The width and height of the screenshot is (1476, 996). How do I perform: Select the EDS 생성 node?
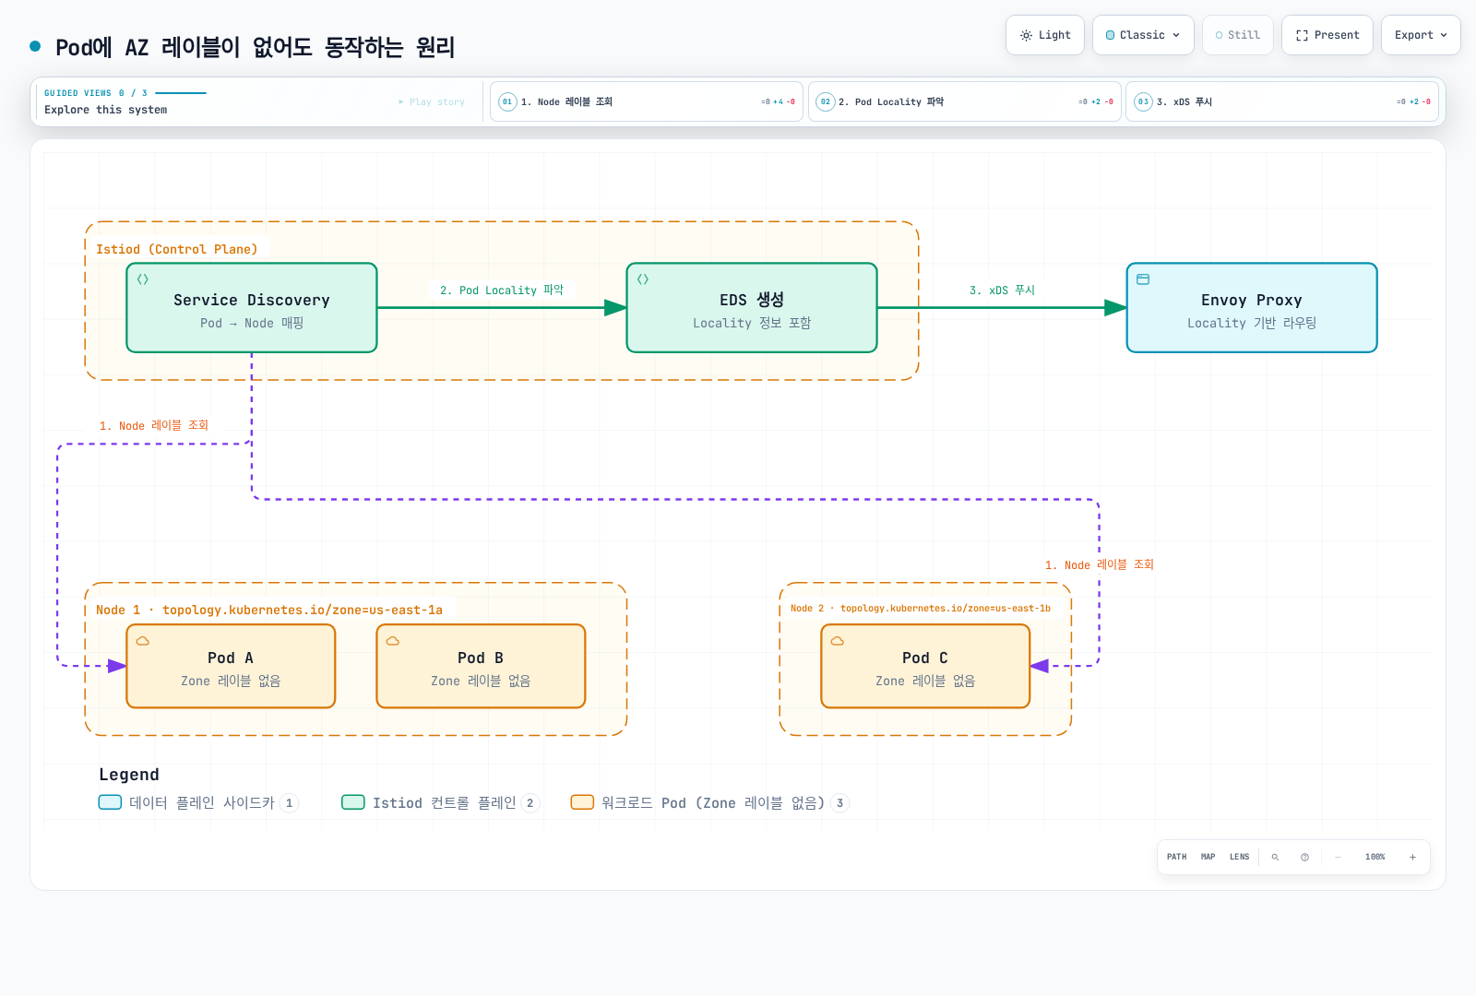(752, 308)
